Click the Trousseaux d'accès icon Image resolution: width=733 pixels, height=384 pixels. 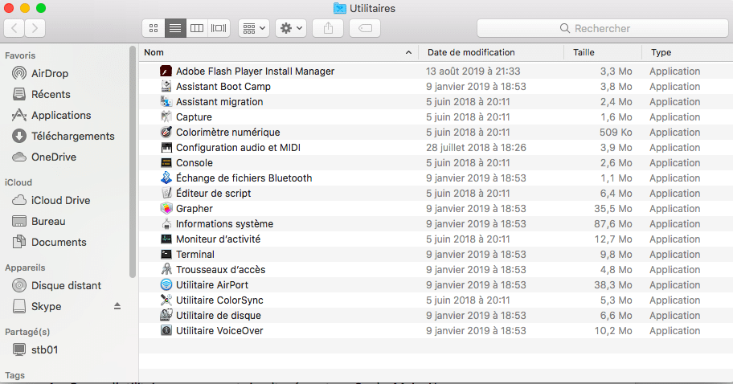[x=166, y=270]
